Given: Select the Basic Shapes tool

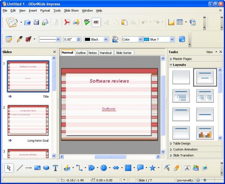Looking at the screenshot, I should coord(92,168).
